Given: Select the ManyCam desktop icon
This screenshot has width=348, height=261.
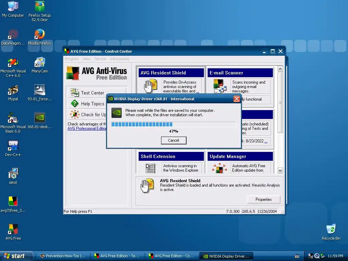Looking at the screenshot, I should (39, 65).
